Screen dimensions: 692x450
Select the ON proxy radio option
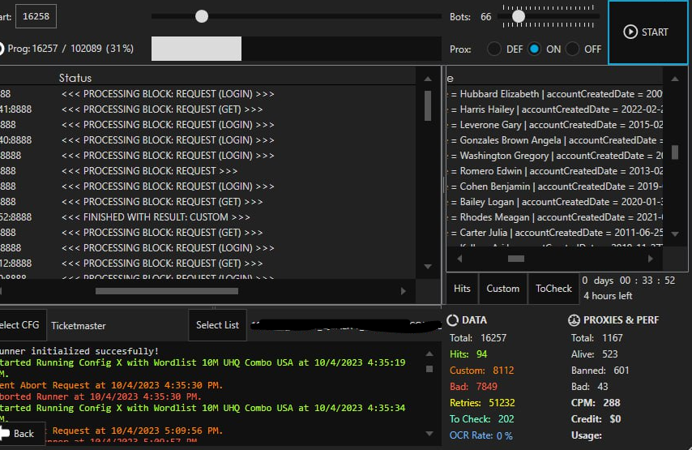(534, 49)
